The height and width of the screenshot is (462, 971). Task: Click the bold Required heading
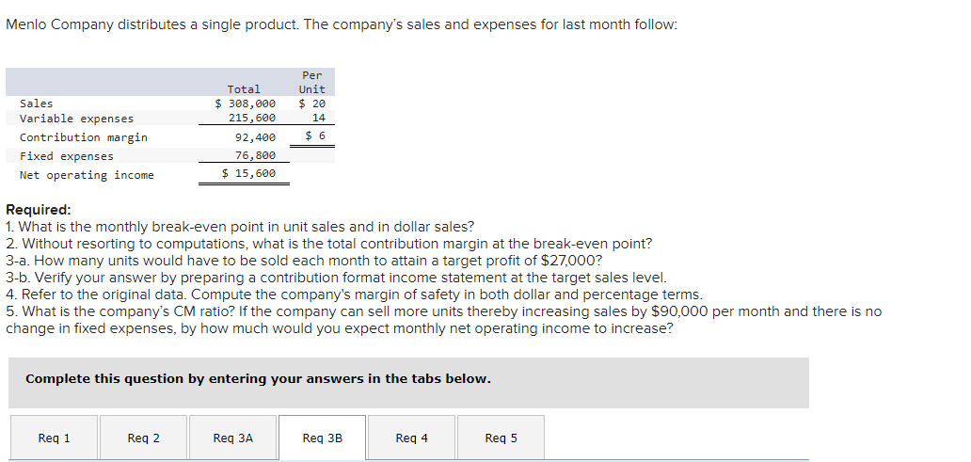[38, 210]
